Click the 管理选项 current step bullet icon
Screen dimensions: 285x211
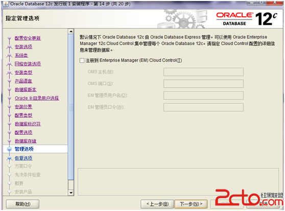coord(10,149)
